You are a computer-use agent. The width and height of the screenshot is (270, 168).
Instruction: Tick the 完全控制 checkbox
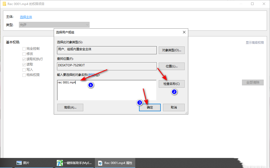pyautogui.click(x=24, y=49)
